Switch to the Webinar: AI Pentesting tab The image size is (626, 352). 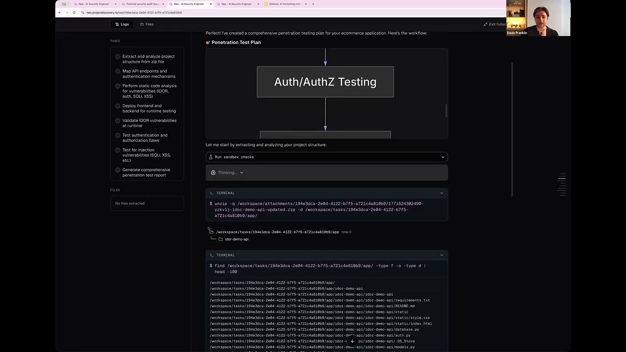(x=285, y=4)
